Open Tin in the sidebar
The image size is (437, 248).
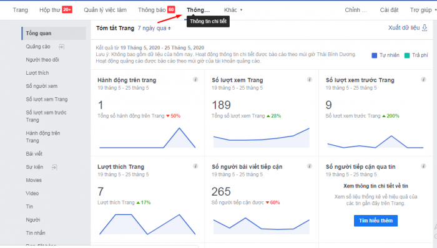(x=29, y=207)
